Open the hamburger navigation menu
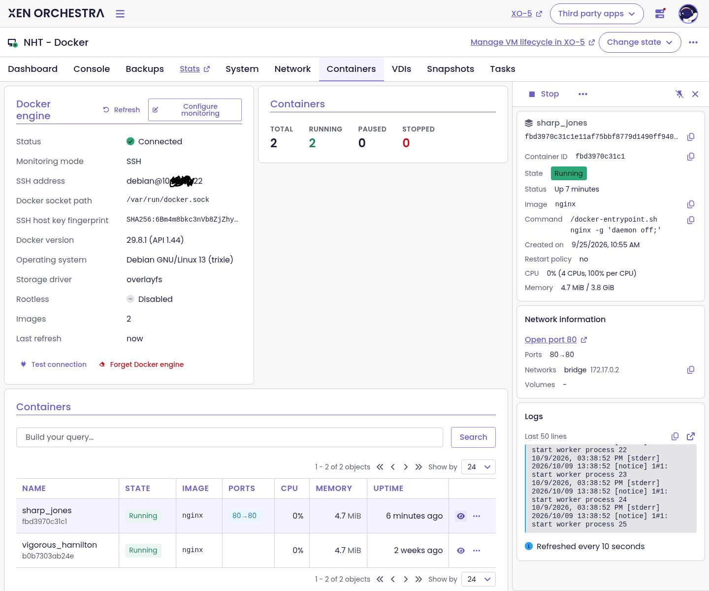 [x=120, y=14]
